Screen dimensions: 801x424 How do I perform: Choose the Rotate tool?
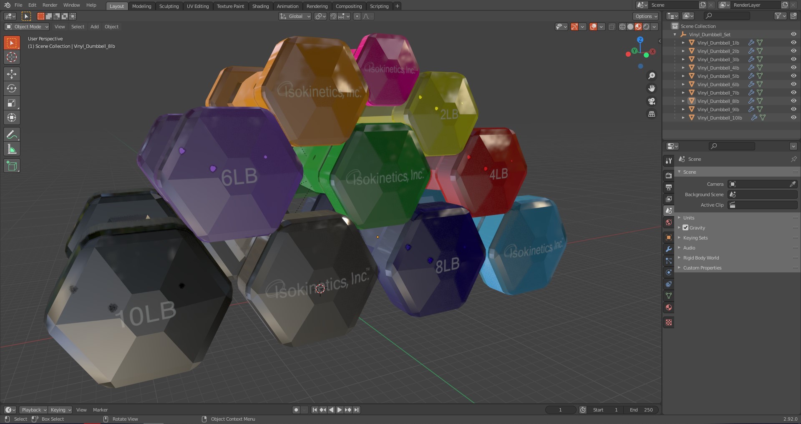click(12, 88)
